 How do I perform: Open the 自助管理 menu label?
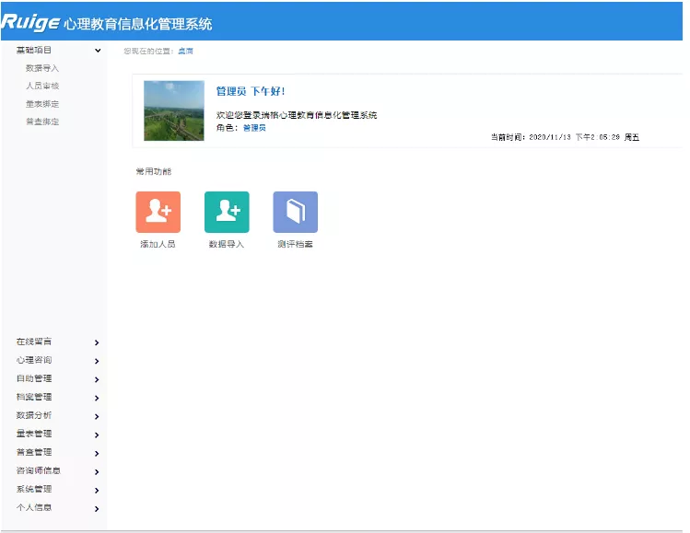[34, 378]
